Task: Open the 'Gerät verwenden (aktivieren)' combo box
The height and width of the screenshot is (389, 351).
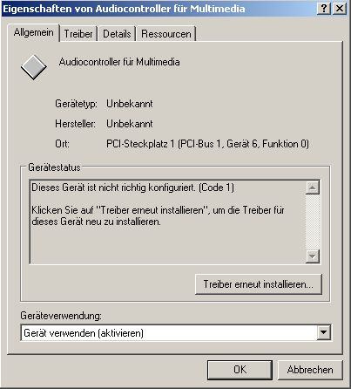Action: click(176, 332)
